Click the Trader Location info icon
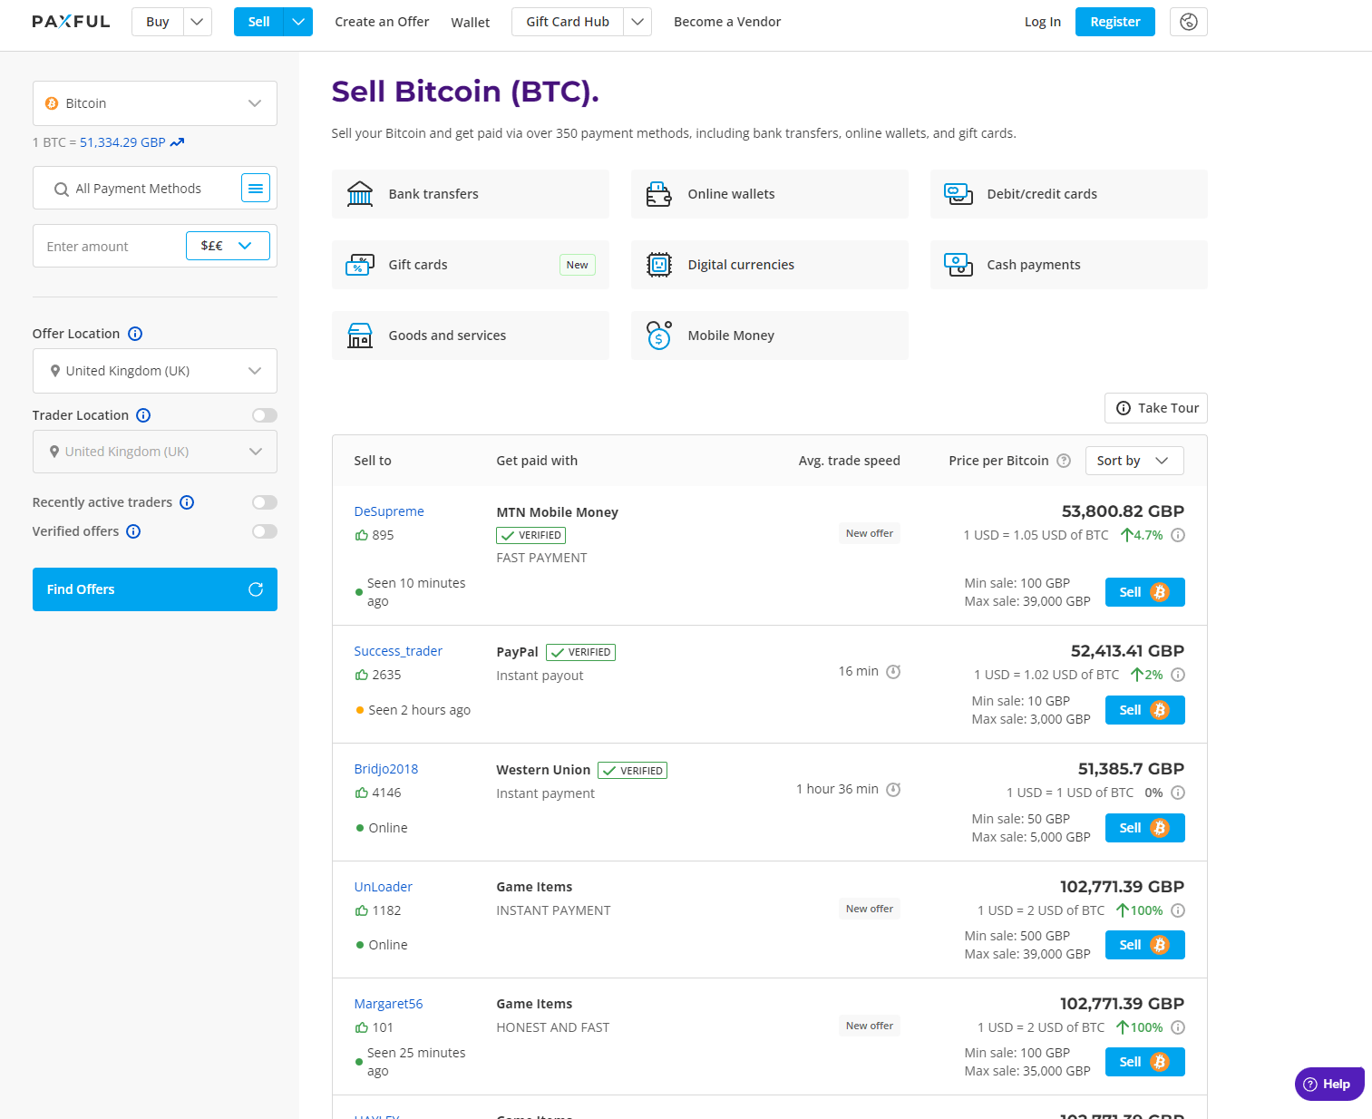 (x=143, y=415)
